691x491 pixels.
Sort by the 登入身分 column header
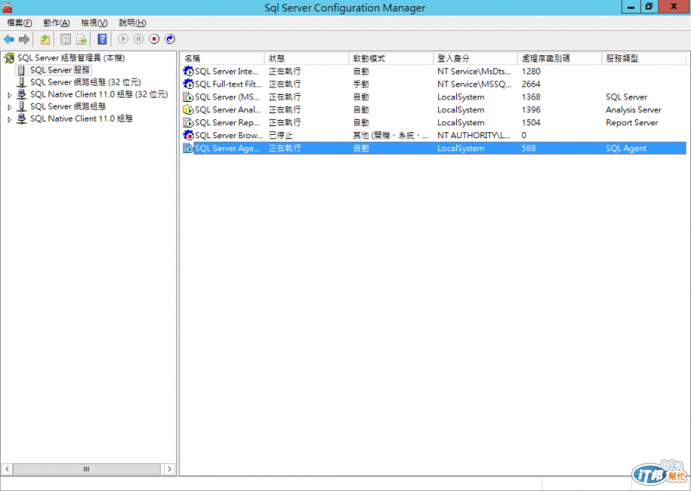tap(475, 58)
